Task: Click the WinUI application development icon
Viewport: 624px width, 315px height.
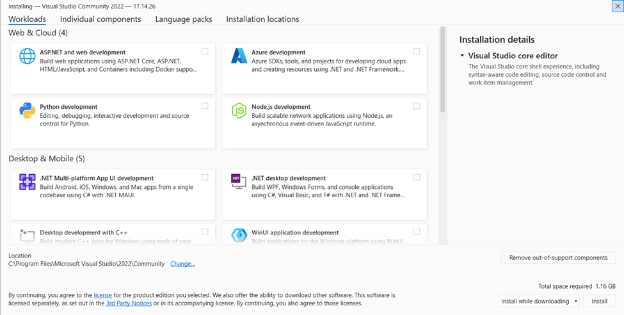Action: (x=239, y=236)
